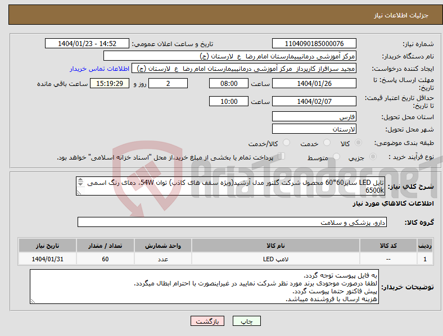Click the request creator name field

click(244, 69)
